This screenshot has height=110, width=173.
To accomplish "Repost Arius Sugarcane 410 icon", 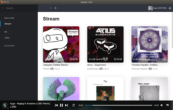I will coord(97,59).
